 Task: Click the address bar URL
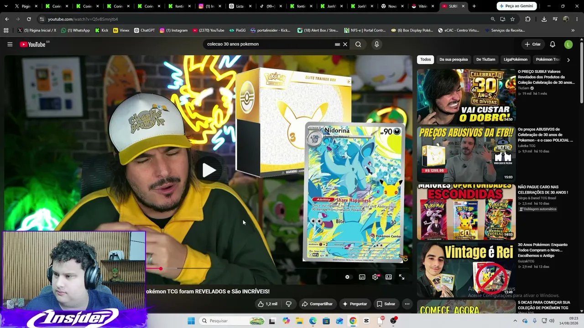pos(83,19)
